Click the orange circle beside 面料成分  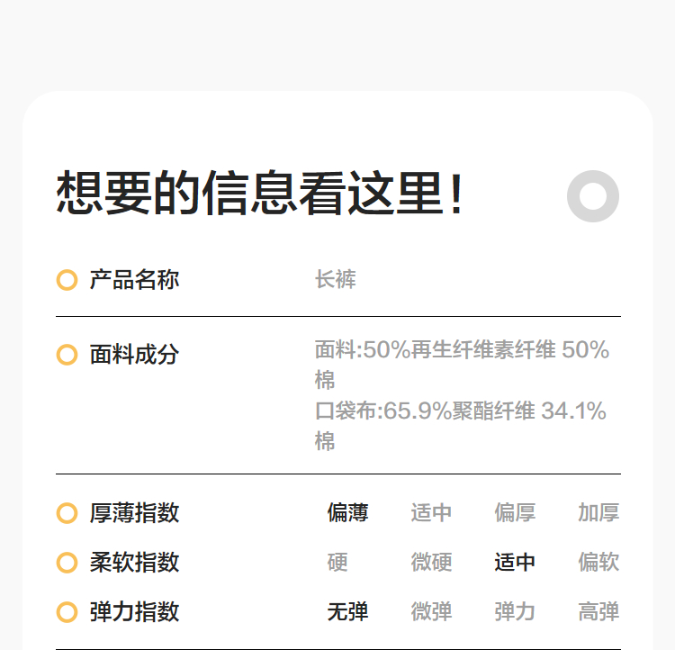tap(67, 355)
